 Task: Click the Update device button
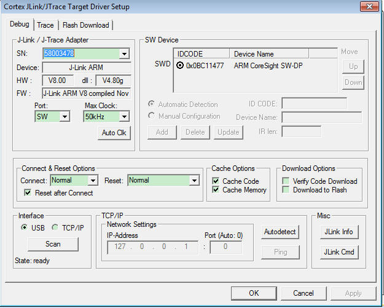(x=228, y=132)
